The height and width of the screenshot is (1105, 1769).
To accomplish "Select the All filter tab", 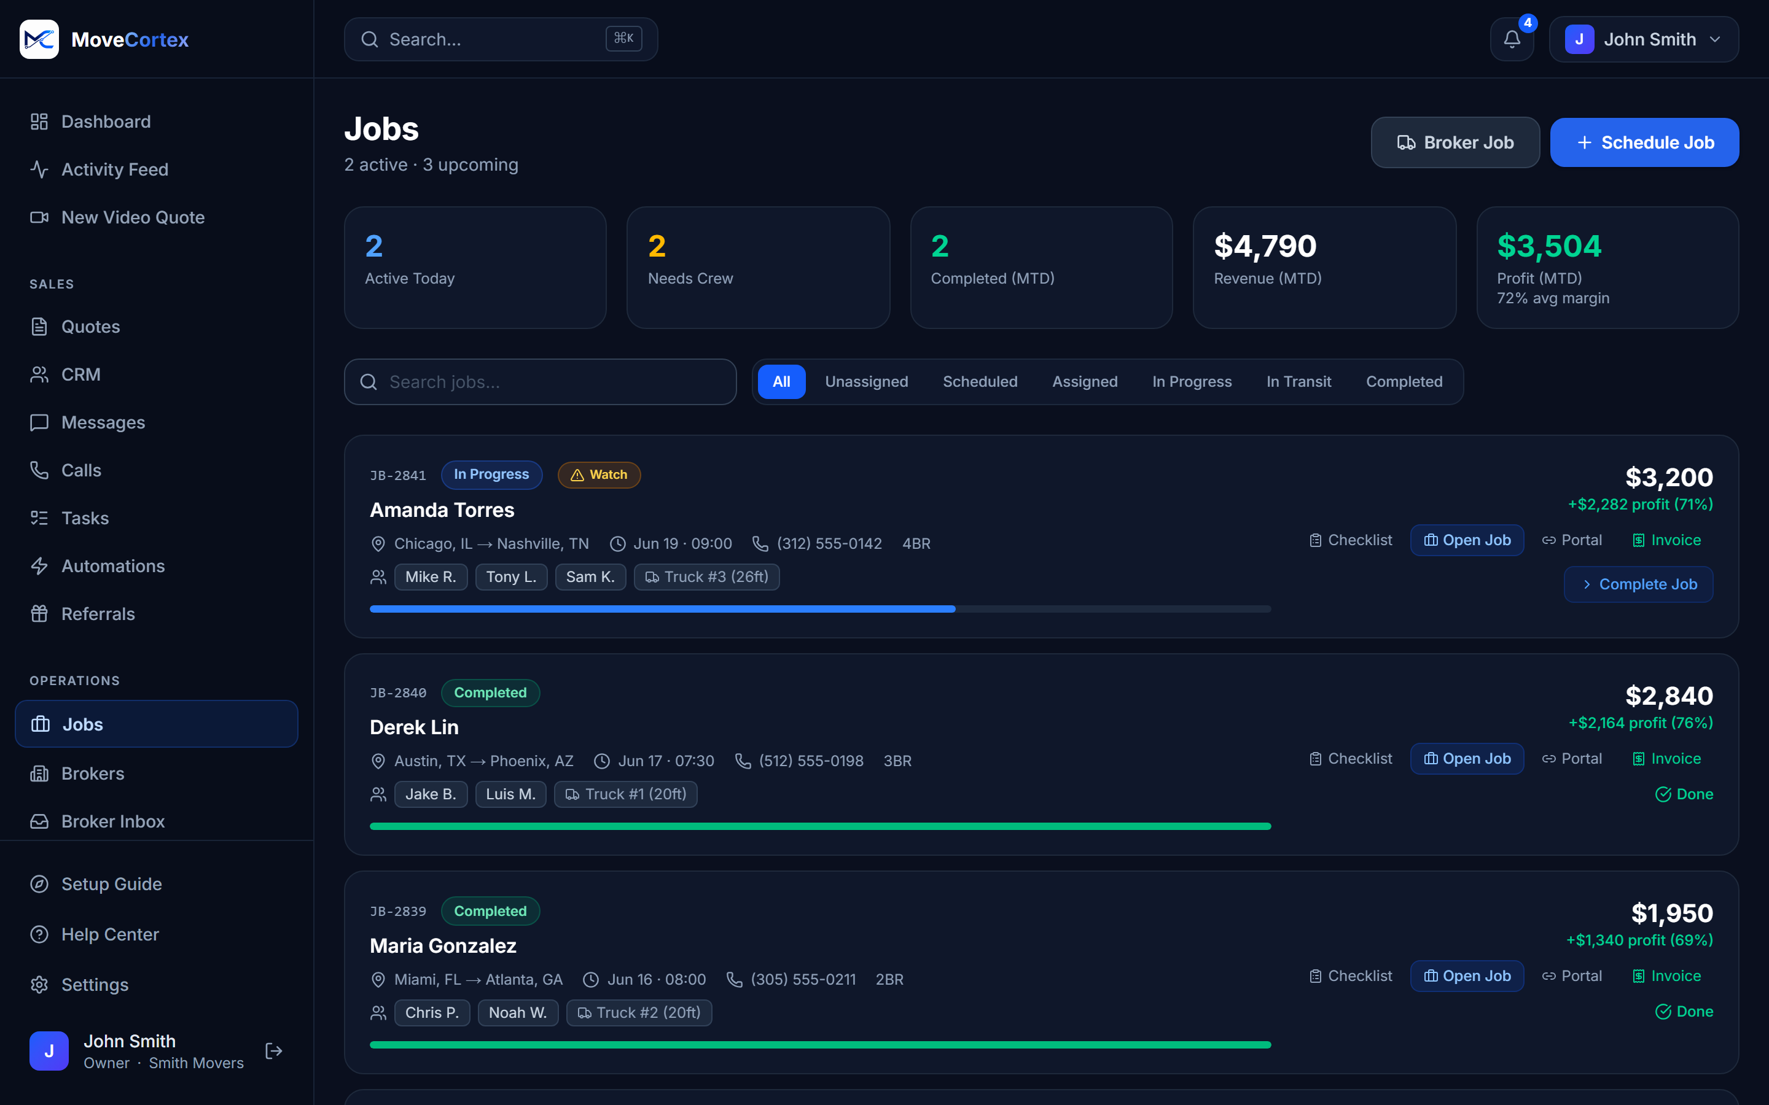I will (x=781, y=381).
